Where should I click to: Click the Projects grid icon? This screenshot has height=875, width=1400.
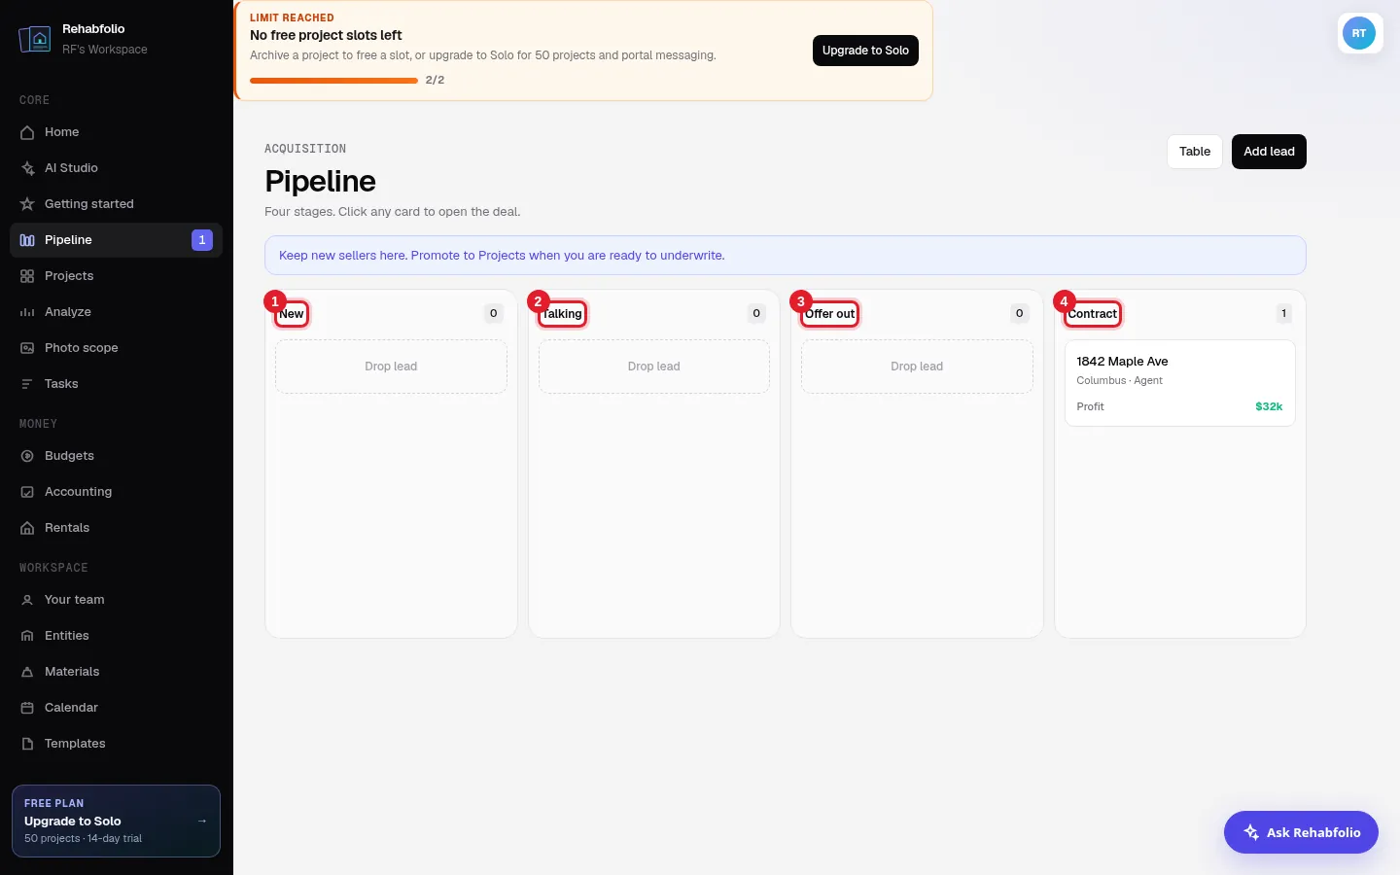(x=27, y=276)
